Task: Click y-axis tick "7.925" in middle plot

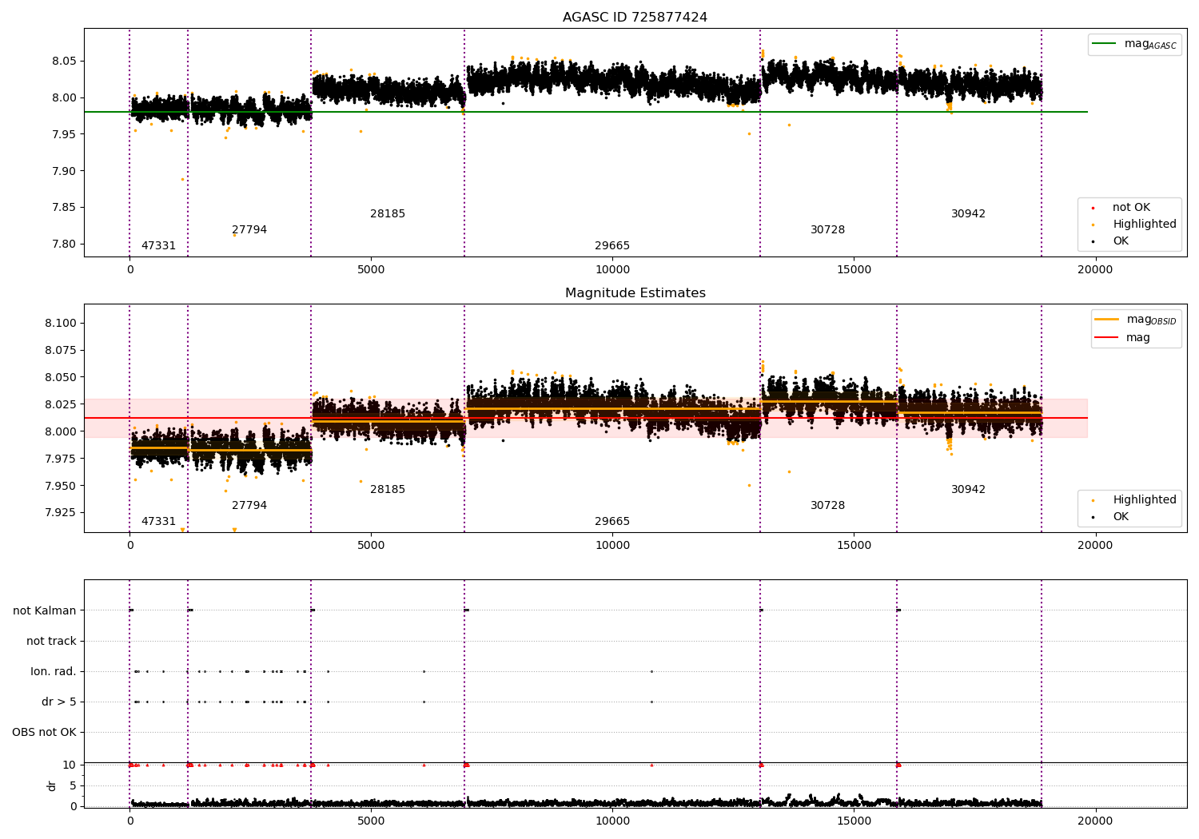Action: coord(62,513)
